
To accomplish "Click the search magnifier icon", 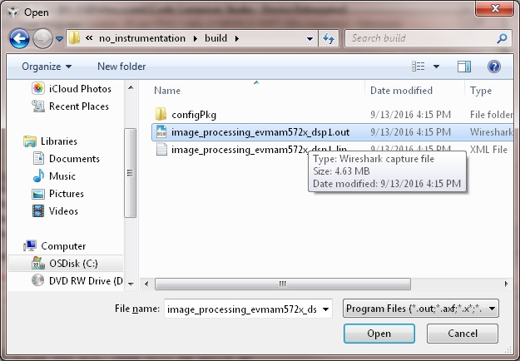I will pyautogui.click(x=502, y=38).
